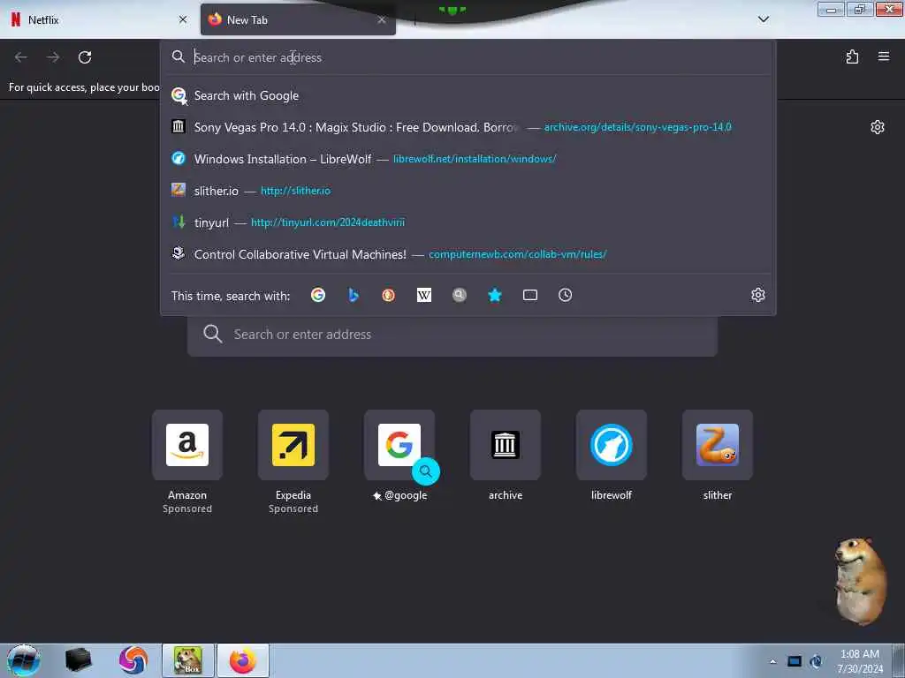Image resolution: width=905 pixels, height=678 pixels.
Task: Search open tabs with the tab icon
Action: pos(530,295)
